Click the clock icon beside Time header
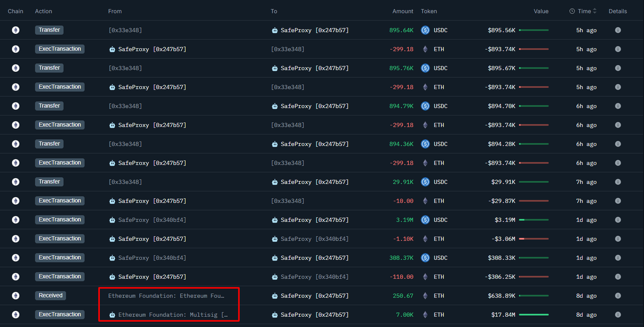Viewport: 644px width, 327px height. pyautogui.click(x=572, y=11)
